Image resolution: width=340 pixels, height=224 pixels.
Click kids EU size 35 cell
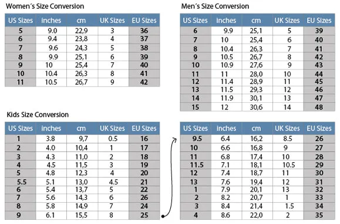[319, 215]
